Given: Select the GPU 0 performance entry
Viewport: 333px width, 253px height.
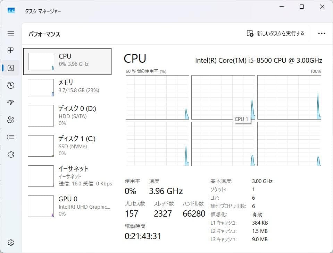Looking at the screenshot, I should (x=67, y=206).
